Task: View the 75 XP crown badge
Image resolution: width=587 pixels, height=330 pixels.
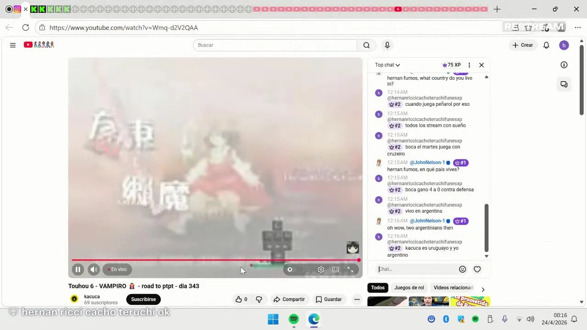Action: (452, 65)
